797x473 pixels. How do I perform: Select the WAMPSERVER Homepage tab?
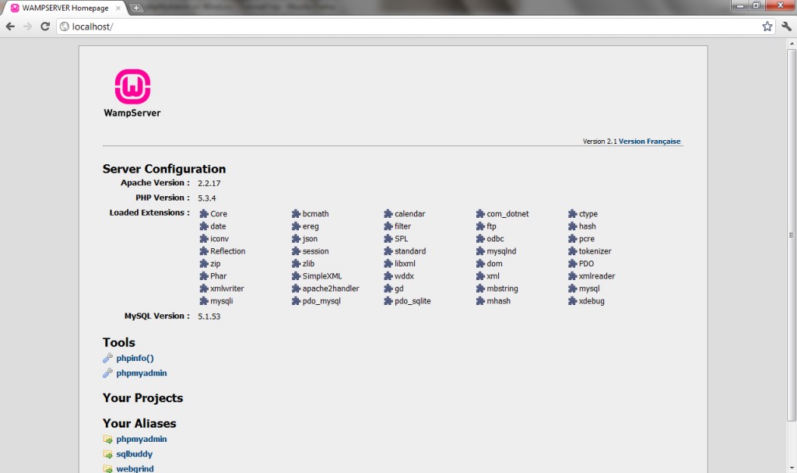tap(64, 8)
